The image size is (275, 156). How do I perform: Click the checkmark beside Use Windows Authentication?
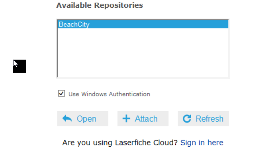click(61, 94)
